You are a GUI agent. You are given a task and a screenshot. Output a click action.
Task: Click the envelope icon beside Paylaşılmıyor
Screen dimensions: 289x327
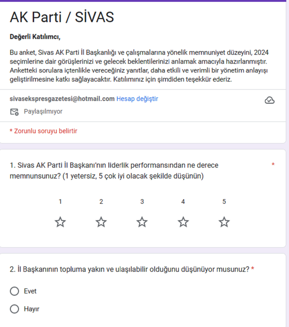14,112
